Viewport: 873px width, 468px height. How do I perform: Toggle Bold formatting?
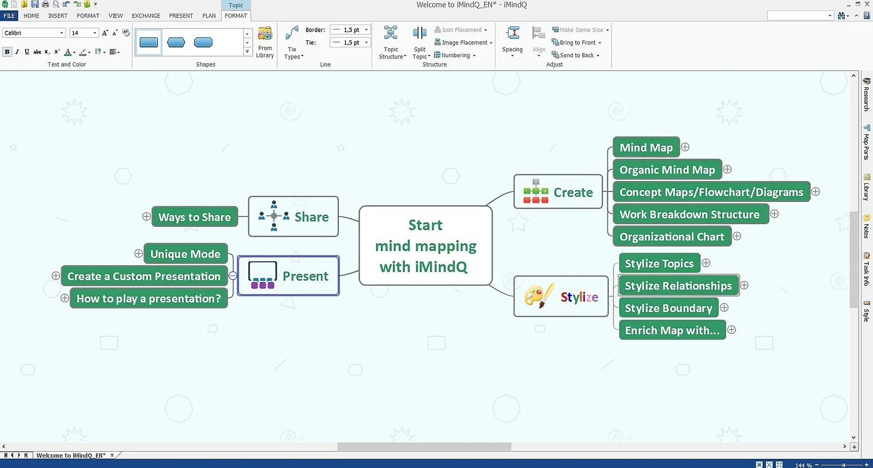7,52
